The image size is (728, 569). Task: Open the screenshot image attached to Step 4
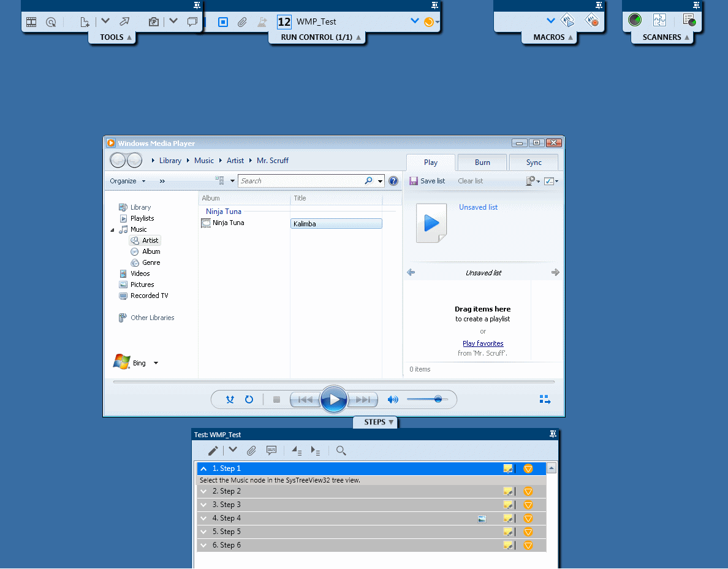(x=482, y=519)
